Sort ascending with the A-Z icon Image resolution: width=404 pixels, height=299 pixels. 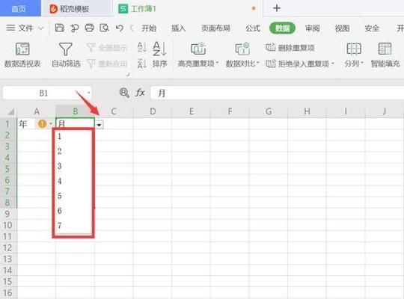pyautogui.click(x=141, y=48)
